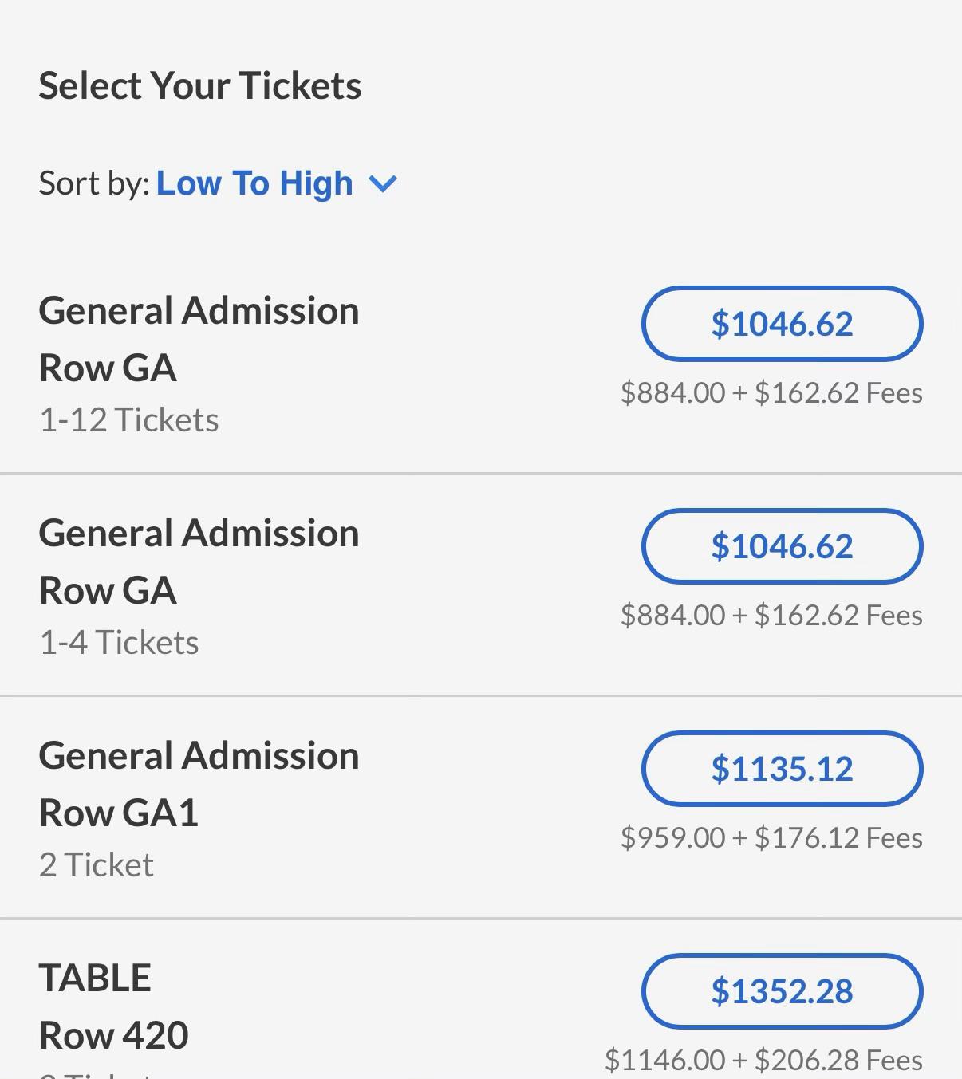This screenshot has height=1079, width=962.
Task: Click the $1046.62 button for the 1-4 Tickets listing
Action: (x=782, y=546)
